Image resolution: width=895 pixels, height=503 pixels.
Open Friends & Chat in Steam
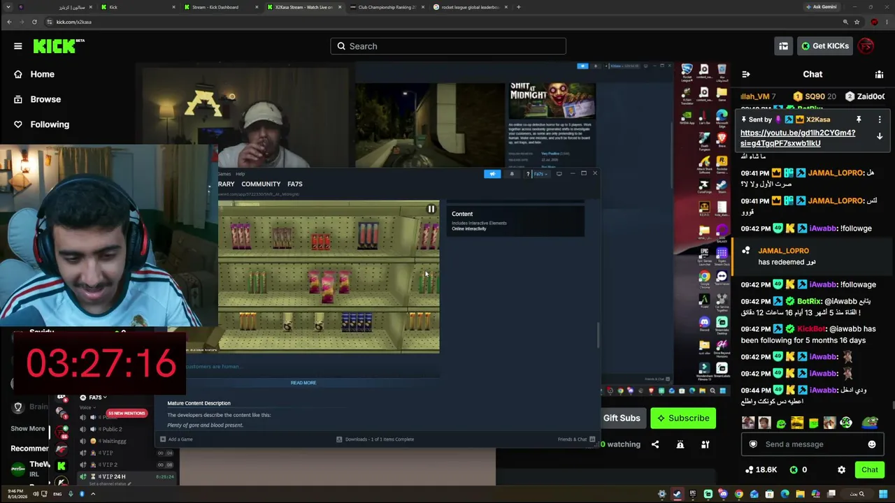pos(576,439)
